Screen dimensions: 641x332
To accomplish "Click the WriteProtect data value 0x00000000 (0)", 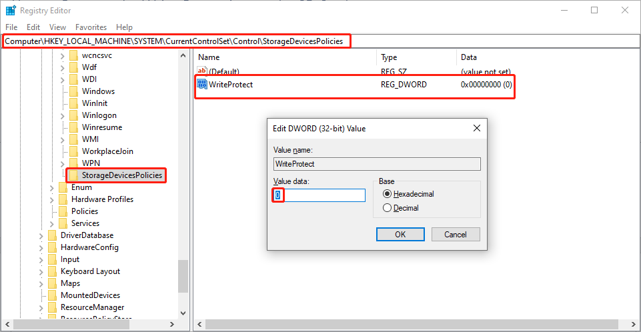I will (486, 85).
